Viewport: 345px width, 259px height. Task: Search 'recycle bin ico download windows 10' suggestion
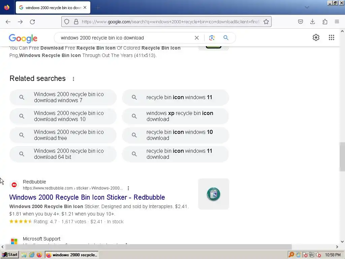[x=63, y=116]
